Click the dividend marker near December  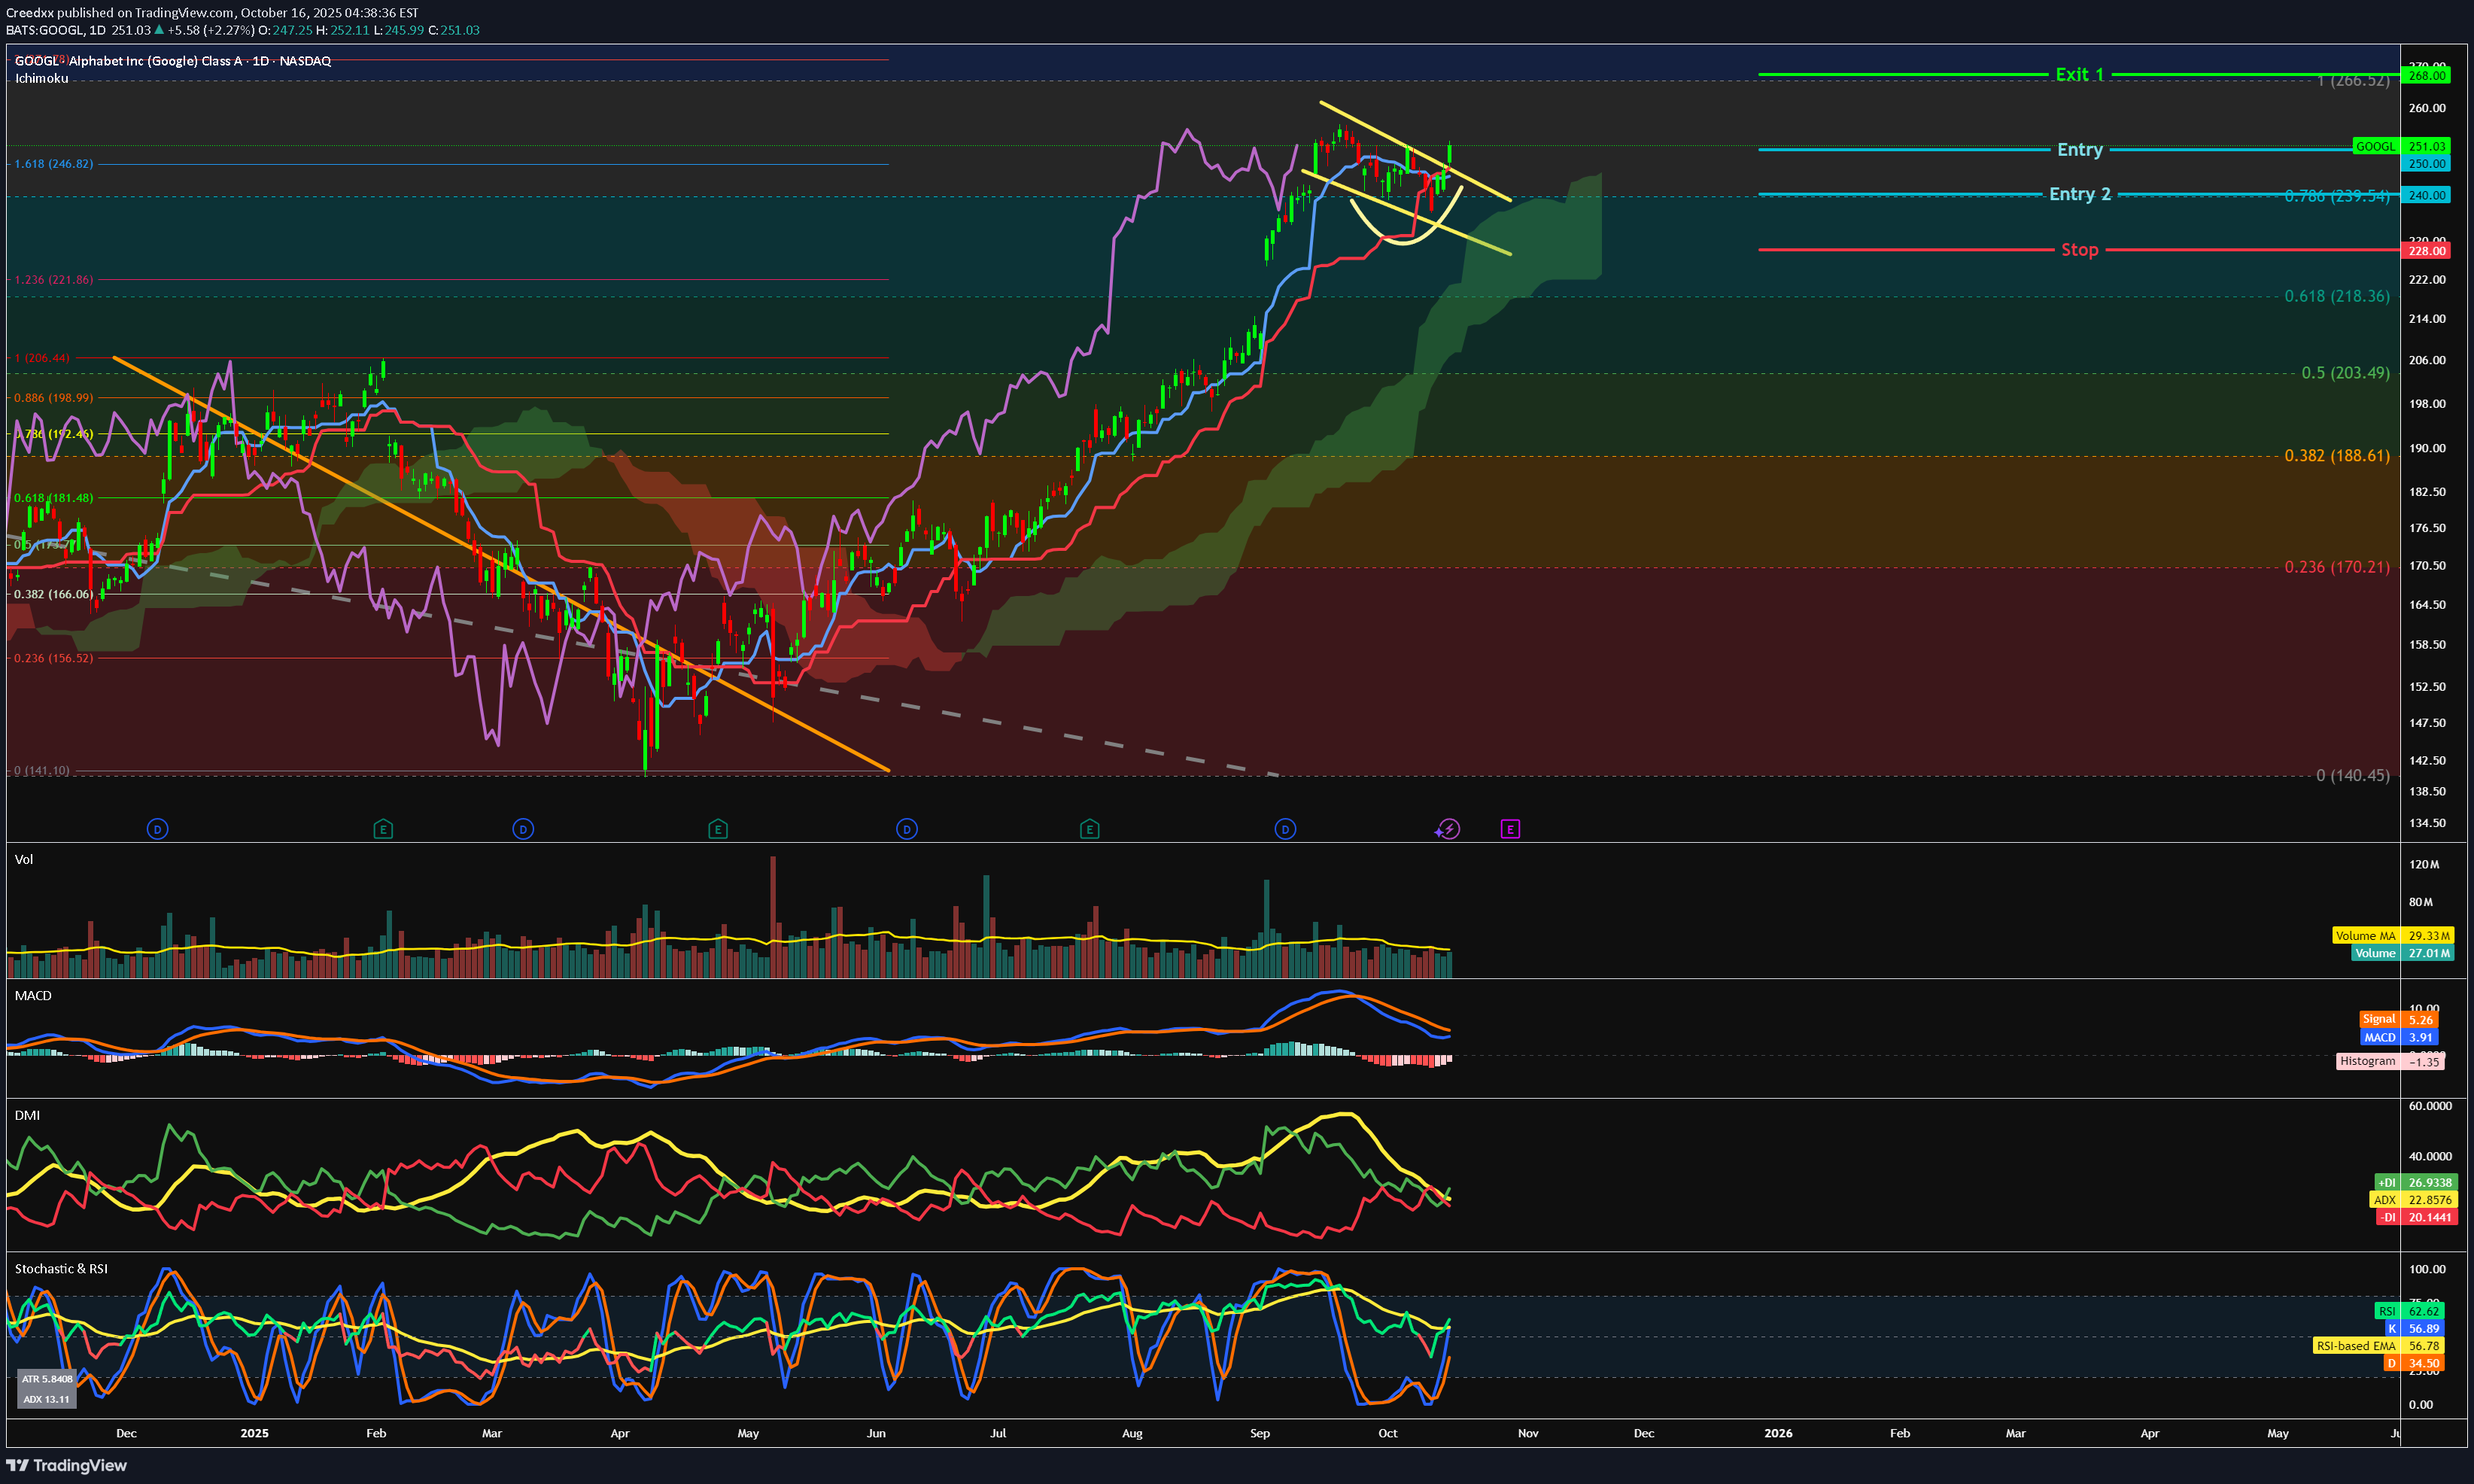[157, 829]
